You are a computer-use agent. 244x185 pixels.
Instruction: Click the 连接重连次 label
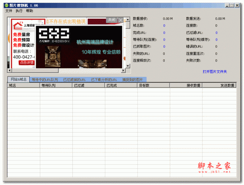tap(195, 54)
